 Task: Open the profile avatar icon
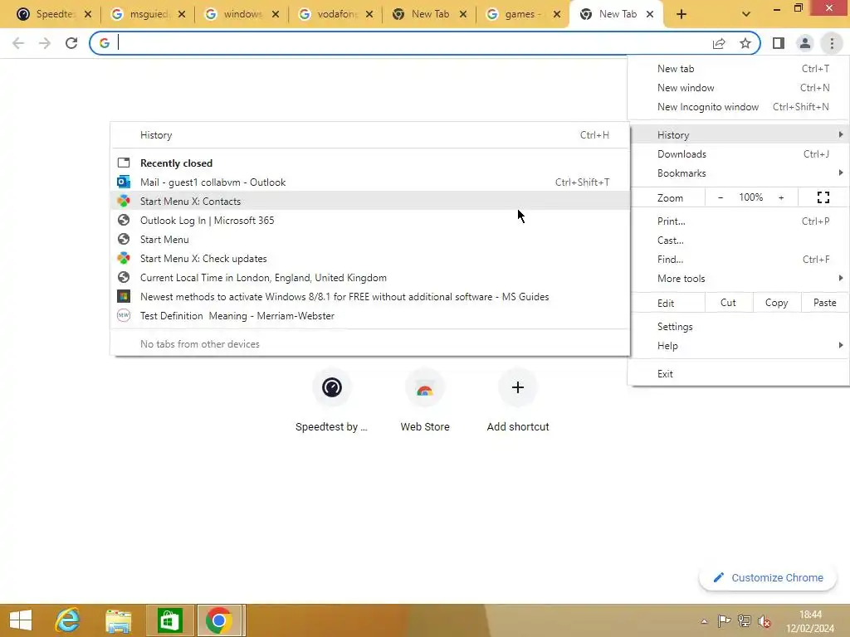coord(805,43)
